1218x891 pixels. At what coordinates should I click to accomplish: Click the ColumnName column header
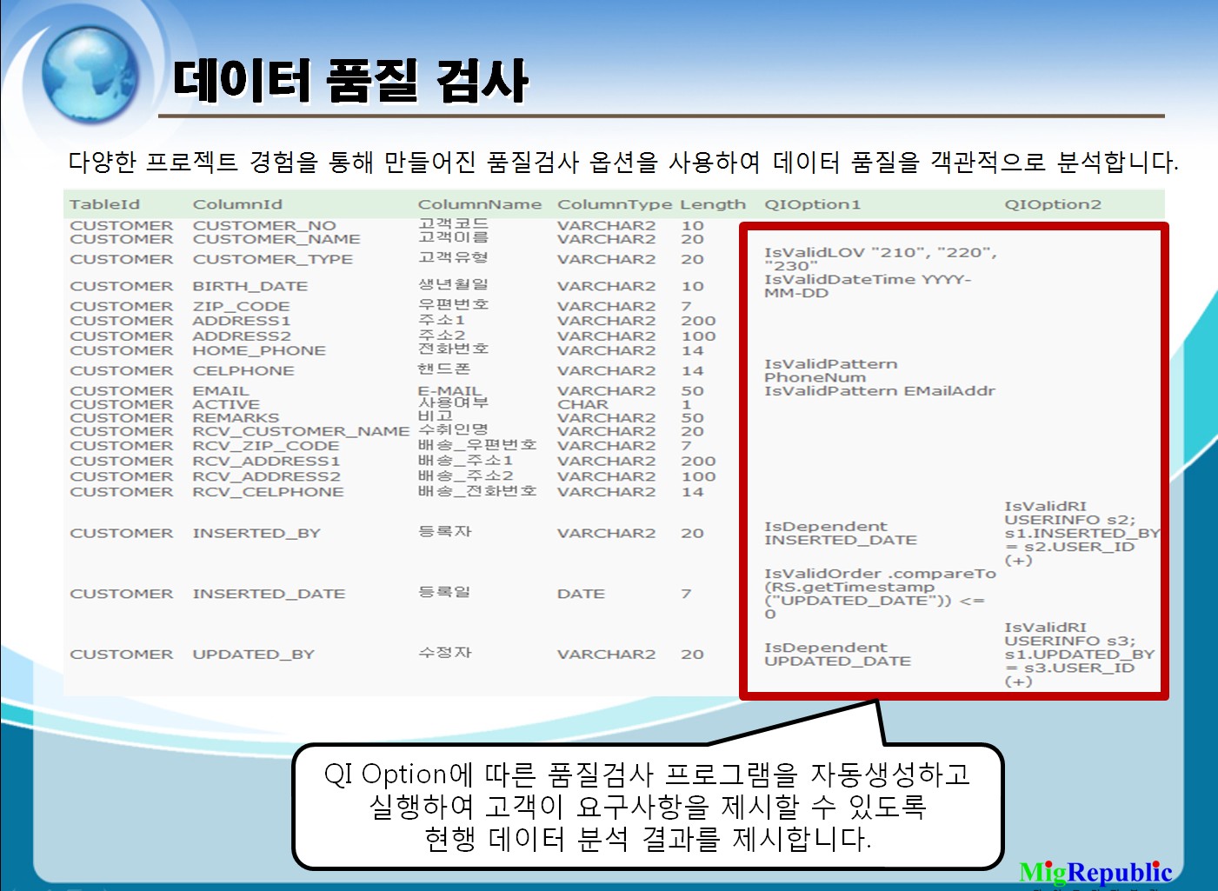tap(480, 204)
